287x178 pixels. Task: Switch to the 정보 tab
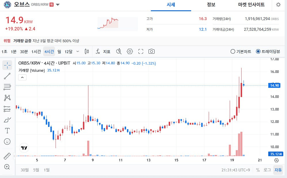coord(211,5)
